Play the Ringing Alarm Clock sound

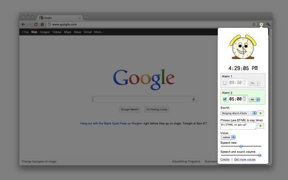coord(261,113)
